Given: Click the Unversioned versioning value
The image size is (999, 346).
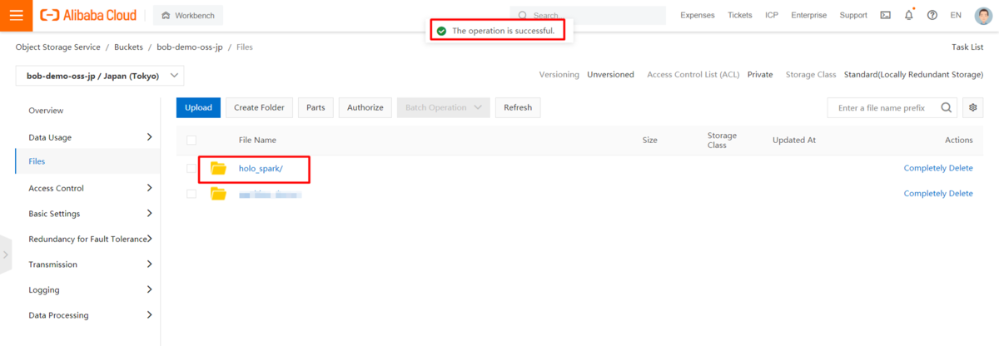Looking at the screenshot, I should [610, 75].
